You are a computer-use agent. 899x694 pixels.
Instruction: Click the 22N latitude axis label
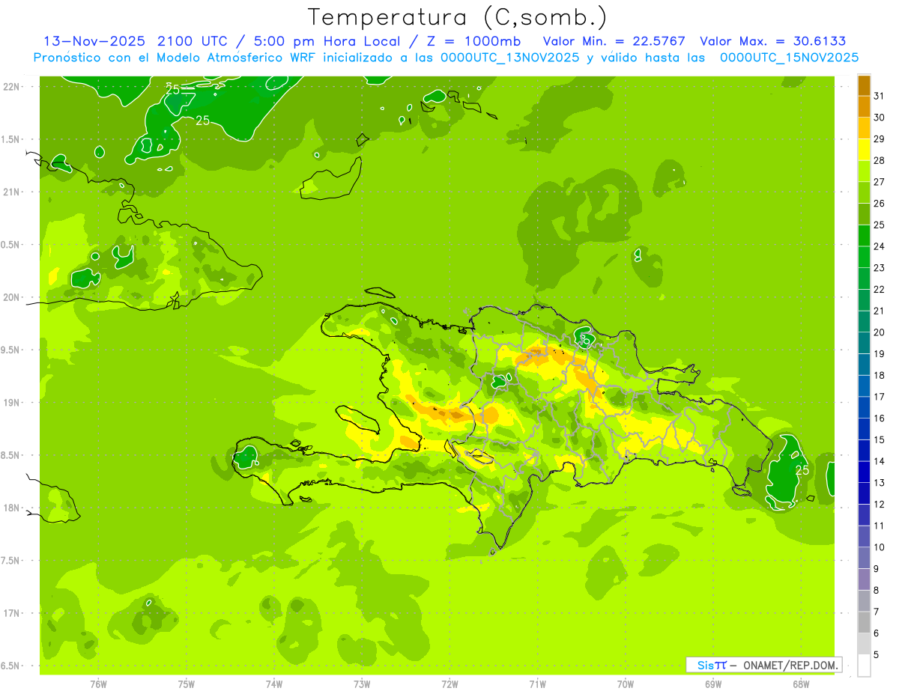(x=11, y=86)
